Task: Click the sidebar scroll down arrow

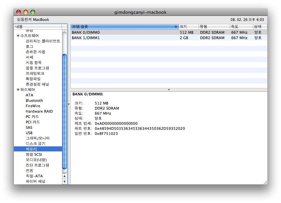Action: point(65,181)
